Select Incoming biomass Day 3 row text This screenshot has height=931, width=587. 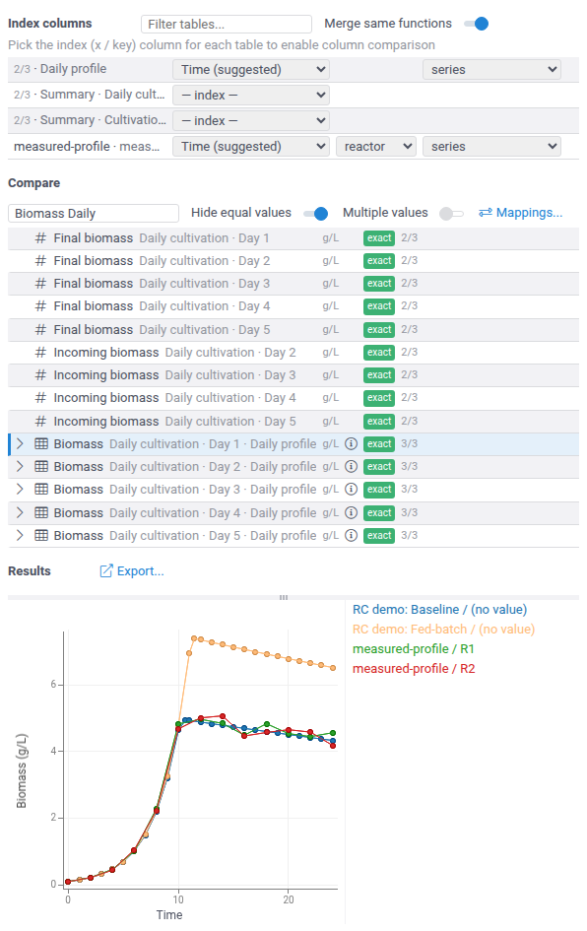pos(174,374)
